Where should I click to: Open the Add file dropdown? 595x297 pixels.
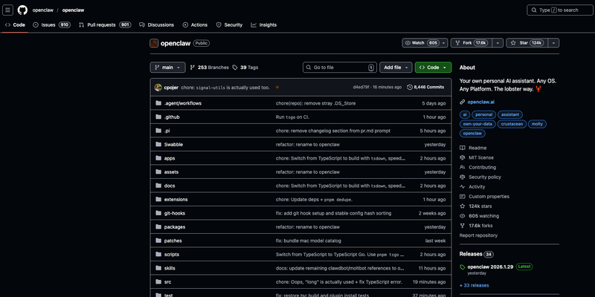click(x=396, y=68)
